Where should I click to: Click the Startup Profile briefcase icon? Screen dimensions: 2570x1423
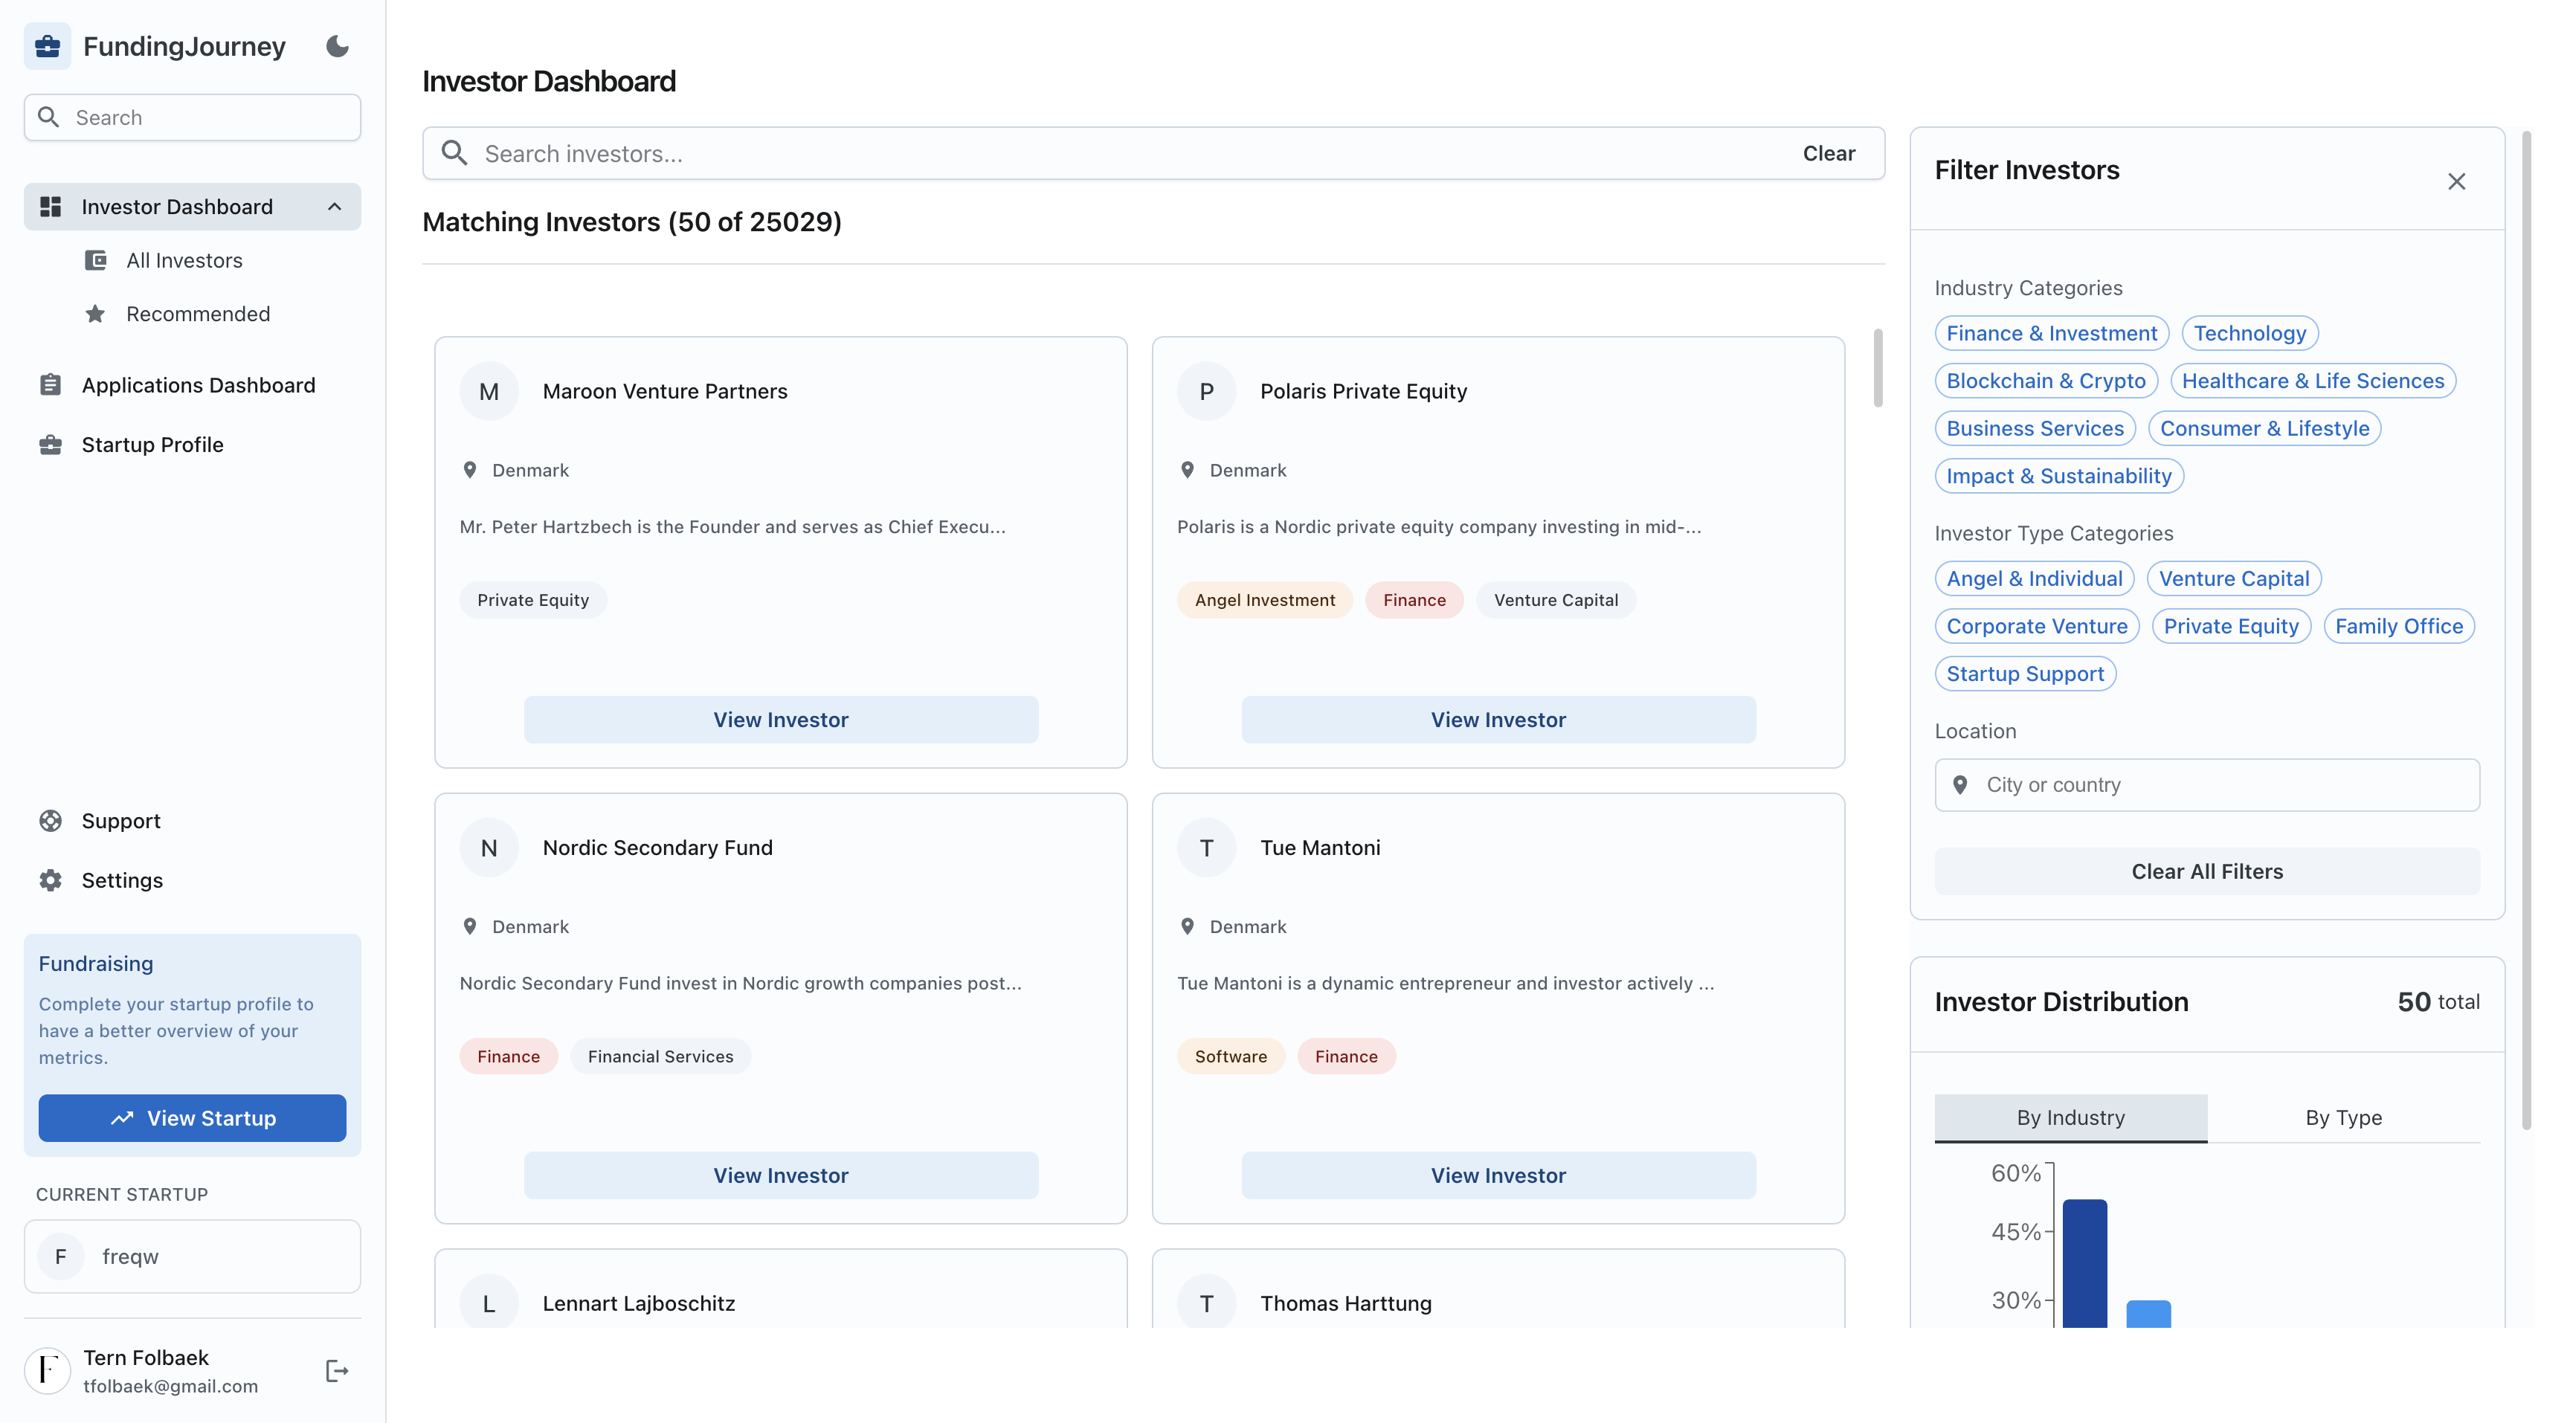pyautogui.click(x=51, y=445)
